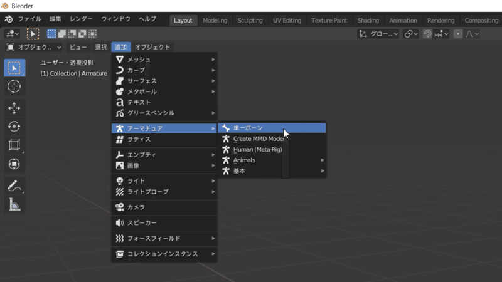The width and height of the screenshot is (502, 282).
Task: Open the オブジェクト menu in viewport header
Action: 152,48
